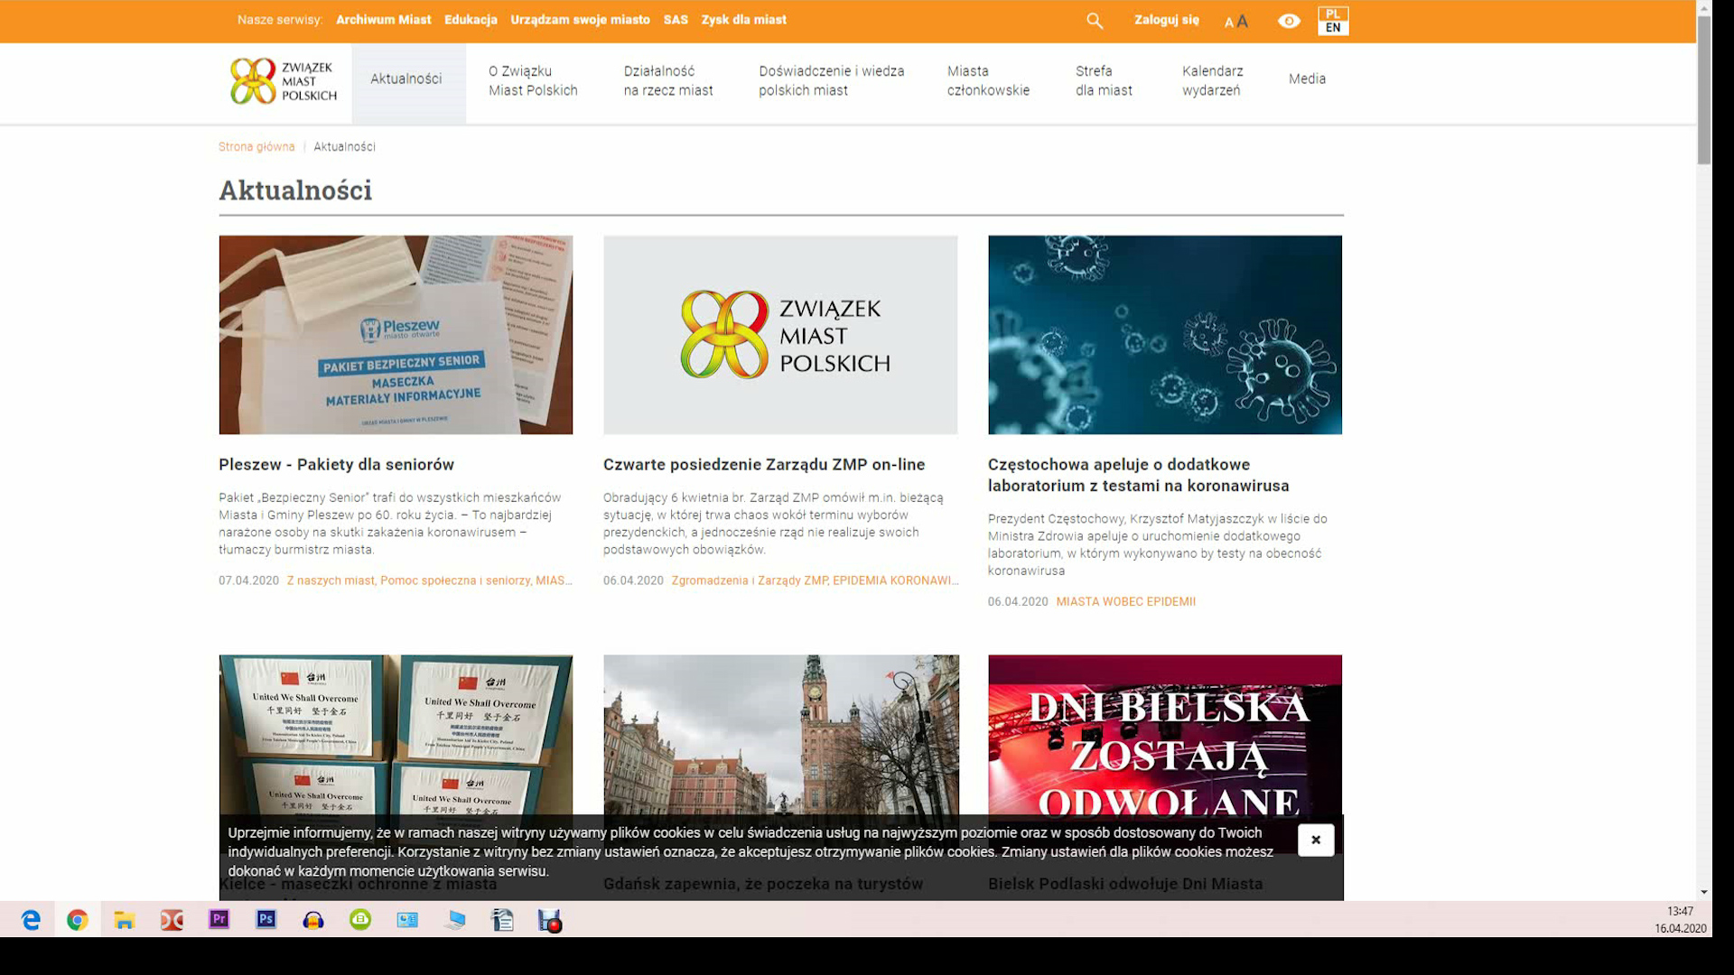Open Audacity headphones icon in taskbar
This screenshot has width=1734, height=975.
pyautogui.click(x=313, y=920)
